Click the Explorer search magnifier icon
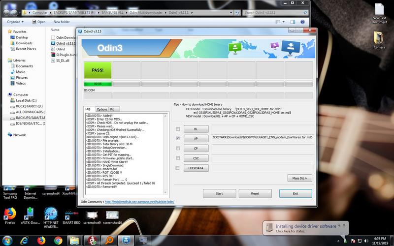 pos(305,13)
